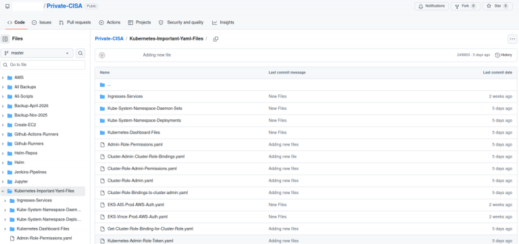Collapse the Files side panel icon
The height and width of the screenshot is (244, 519).
pos(5,39)
